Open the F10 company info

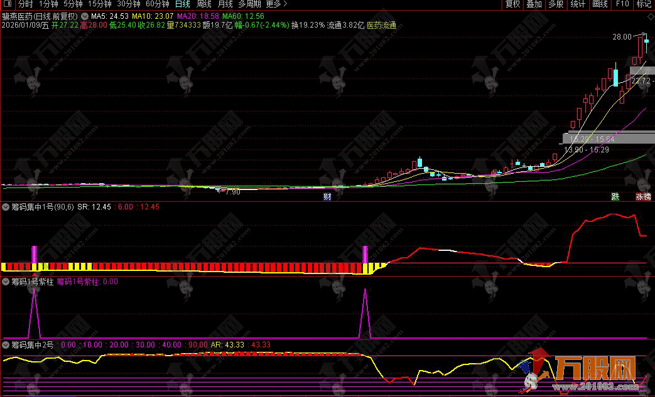coord(622,4)
